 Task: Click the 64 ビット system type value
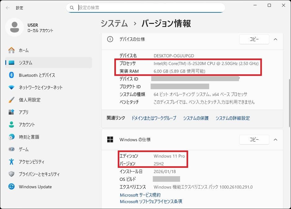201,94
